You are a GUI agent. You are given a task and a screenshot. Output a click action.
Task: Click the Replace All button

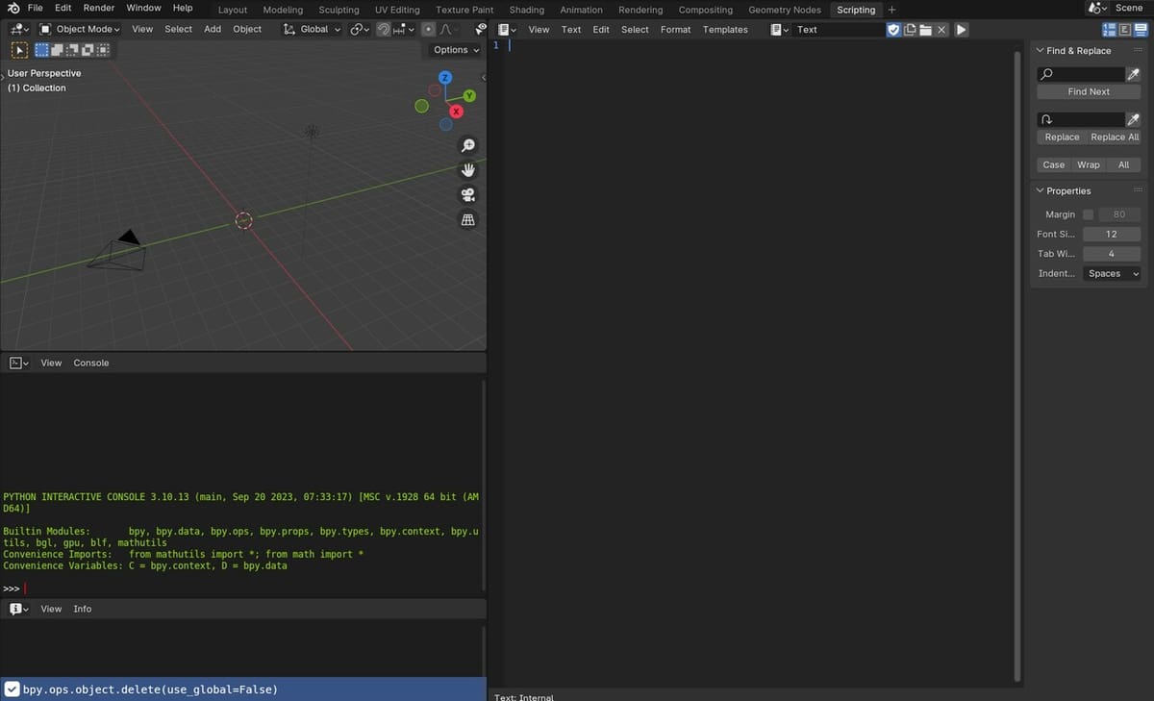[1115, 138]
